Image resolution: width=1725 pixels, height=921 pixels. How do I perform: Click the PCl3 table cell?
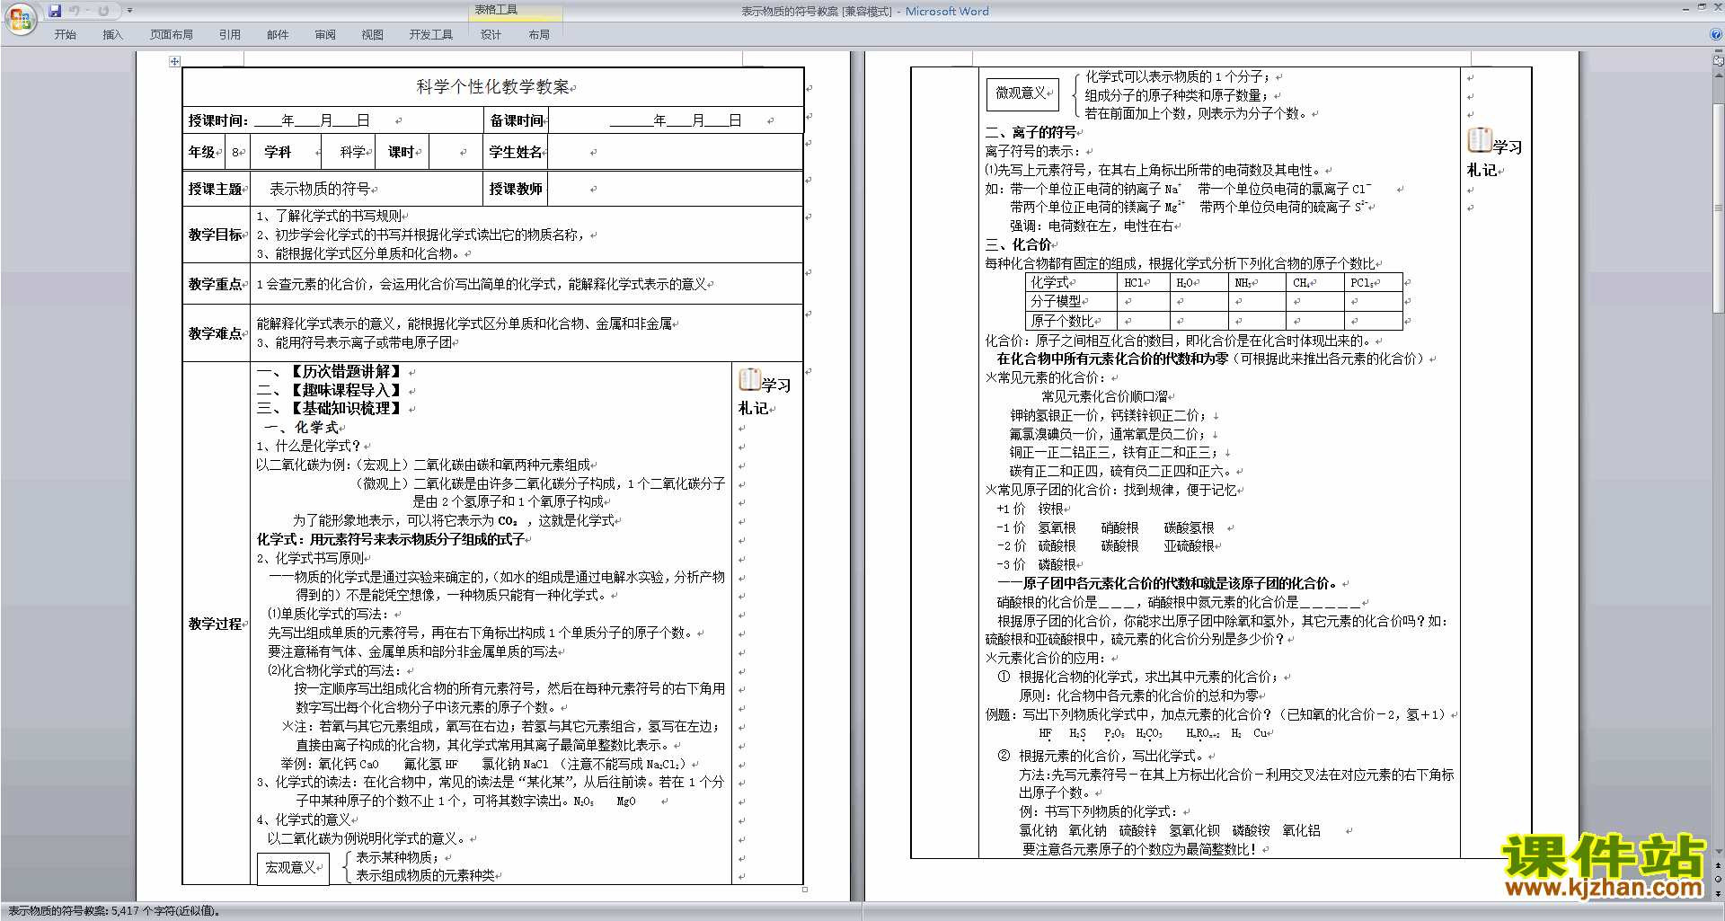pos(1373,282)
